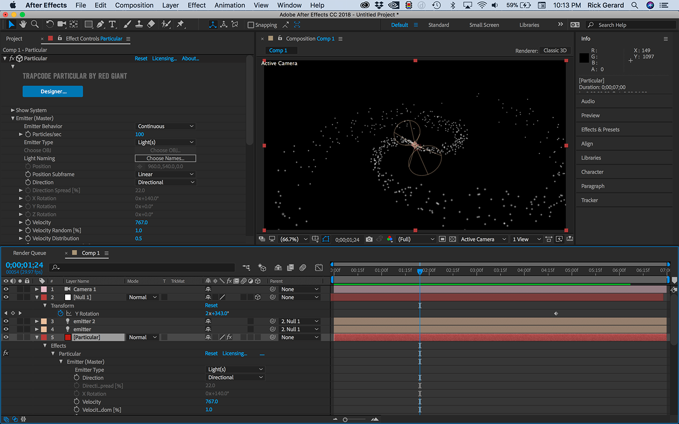Adjust the timeline zoom slider

tap(345, 419)
